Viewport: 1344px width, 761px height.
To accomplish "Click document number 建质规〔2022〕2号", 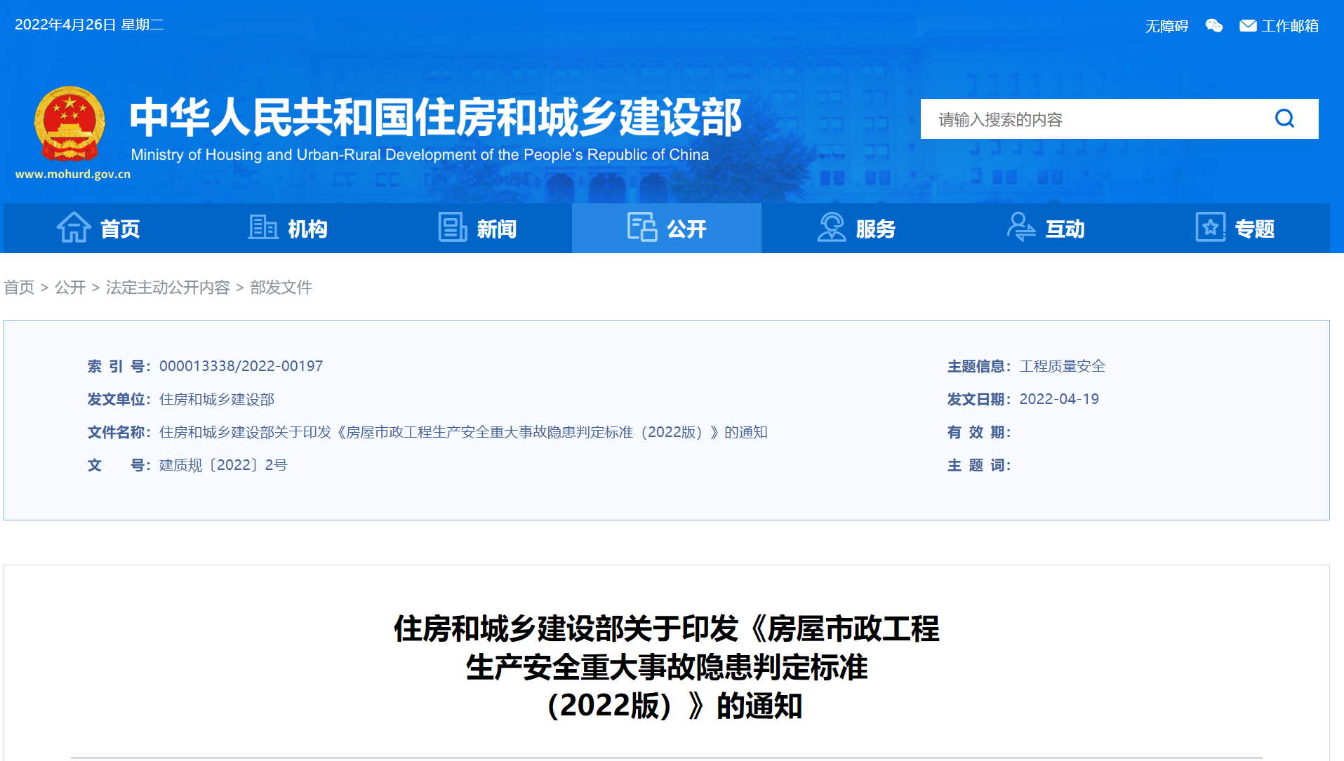I will coord(223,466).
